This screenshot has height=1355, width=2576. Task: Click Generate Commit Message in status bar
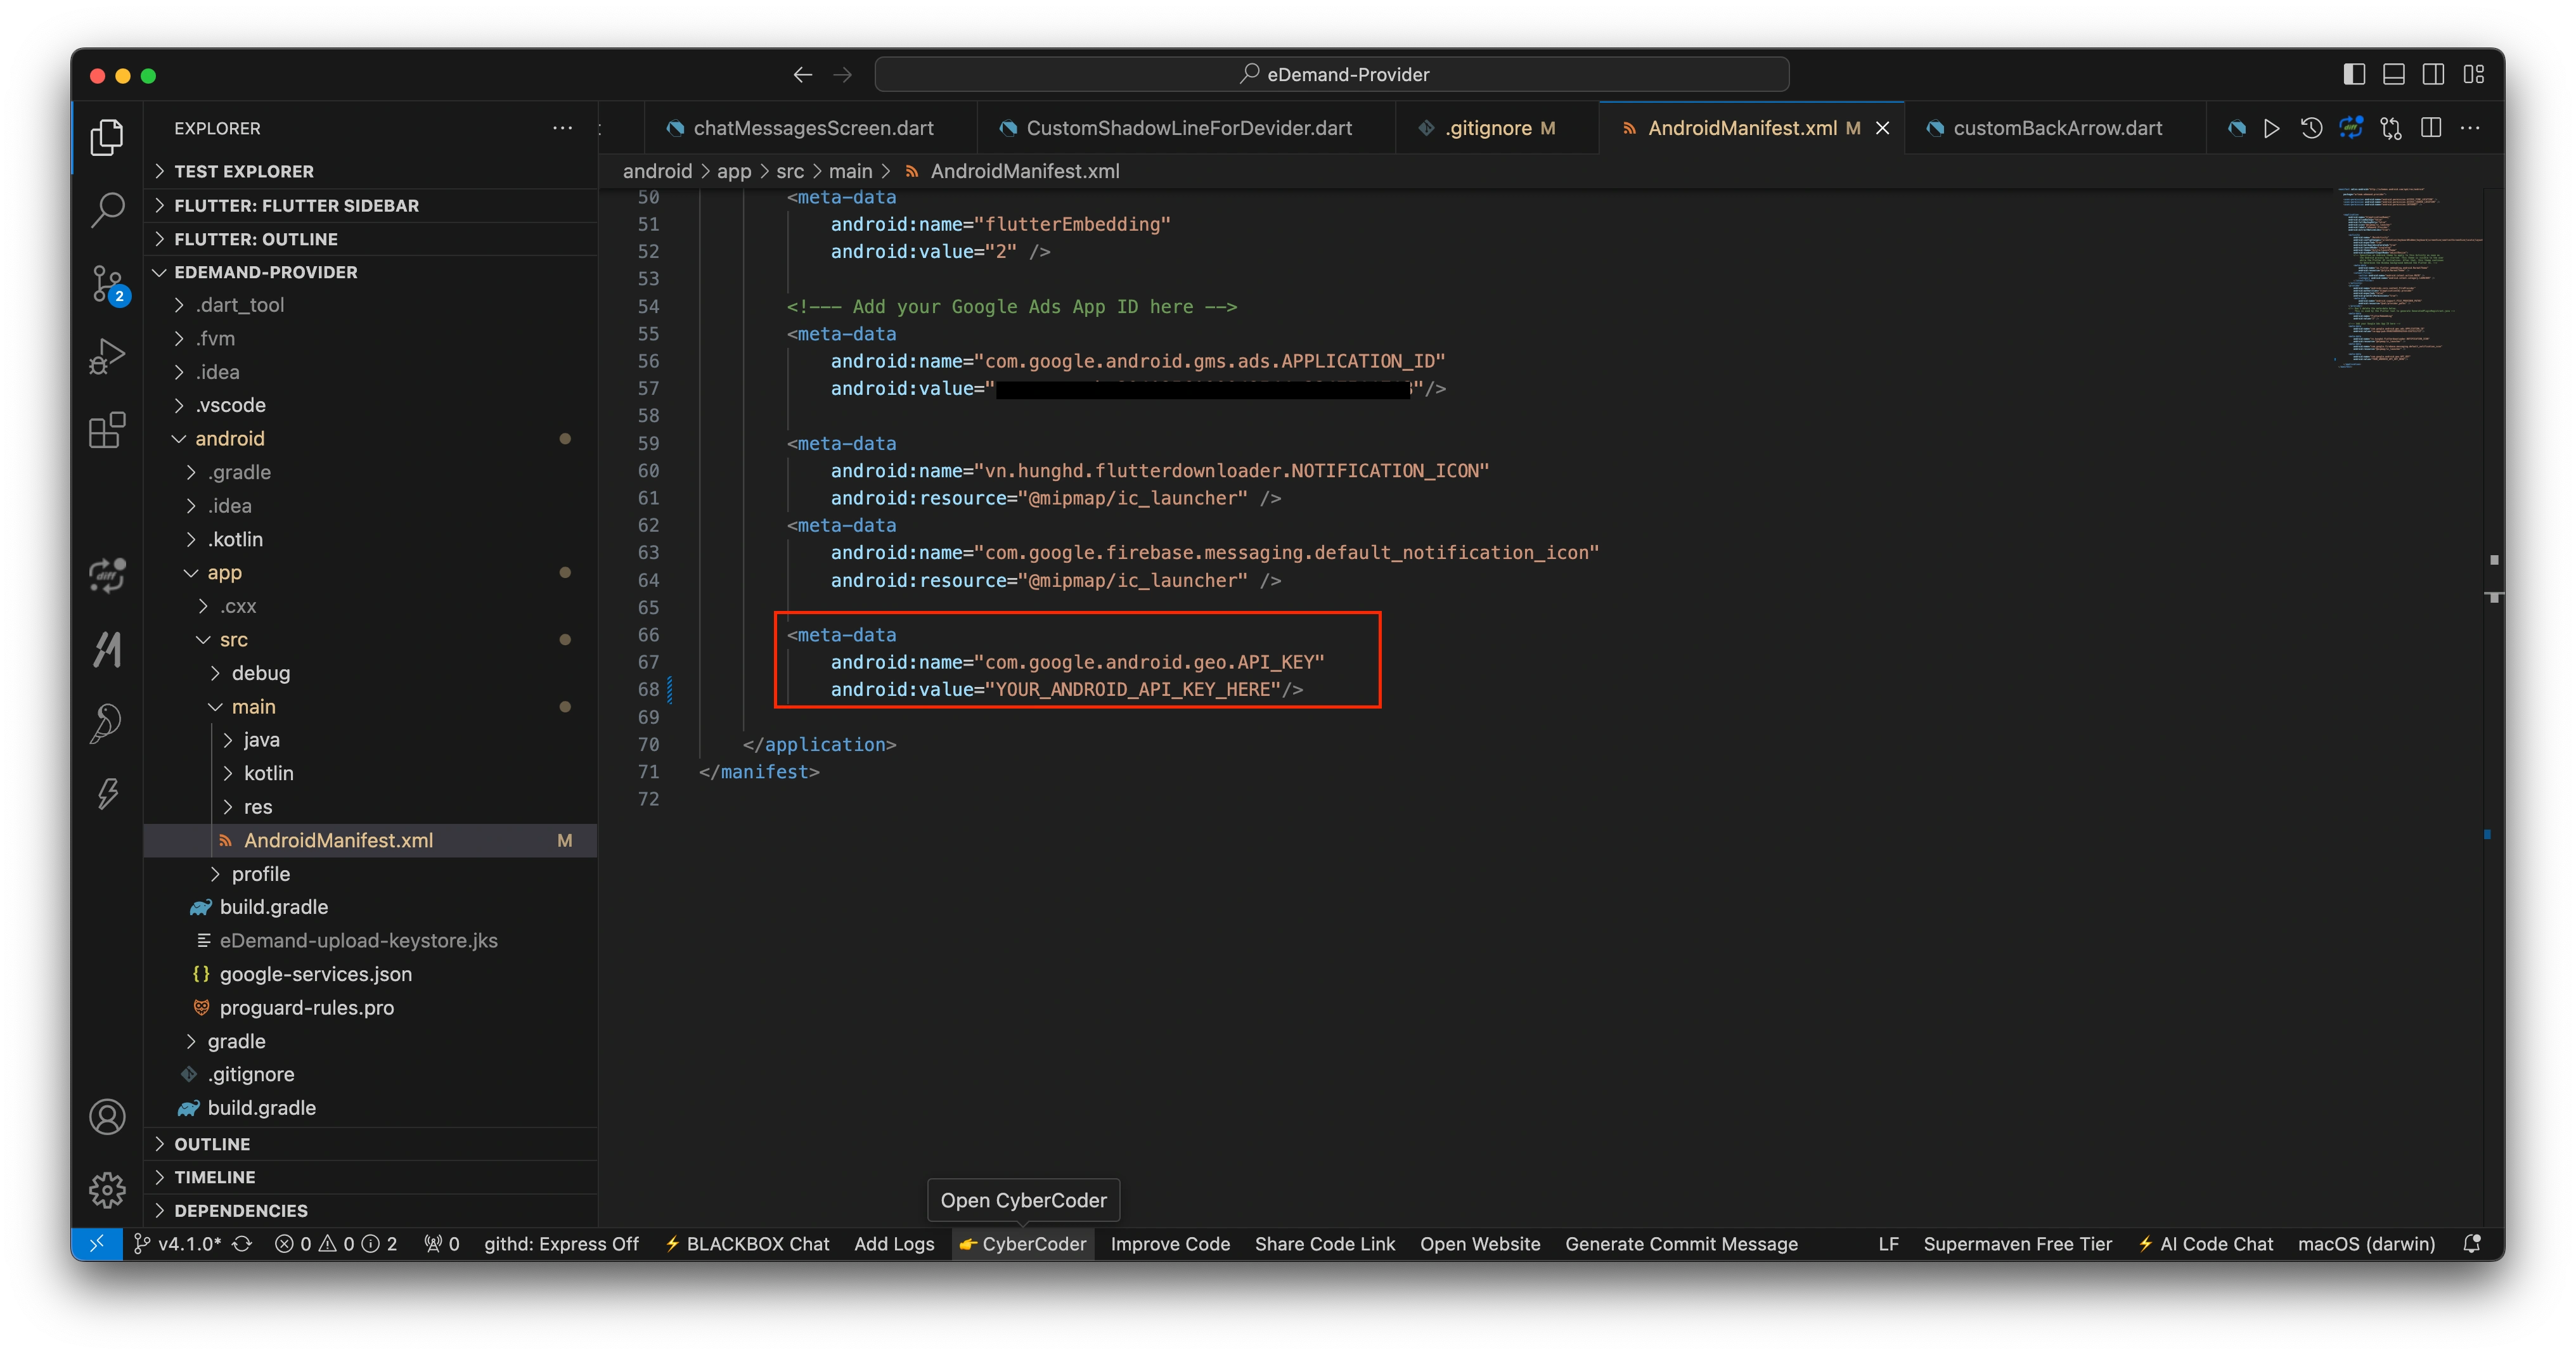tap(1680, 1243)
